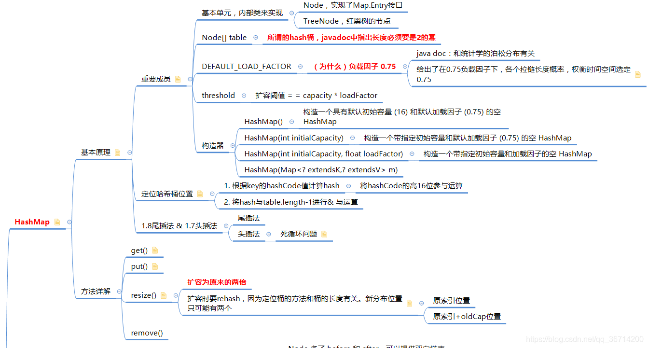Select the 方法详解 topic
The height and width of the screenshot is (348, 648).
[x=96, y=292]
